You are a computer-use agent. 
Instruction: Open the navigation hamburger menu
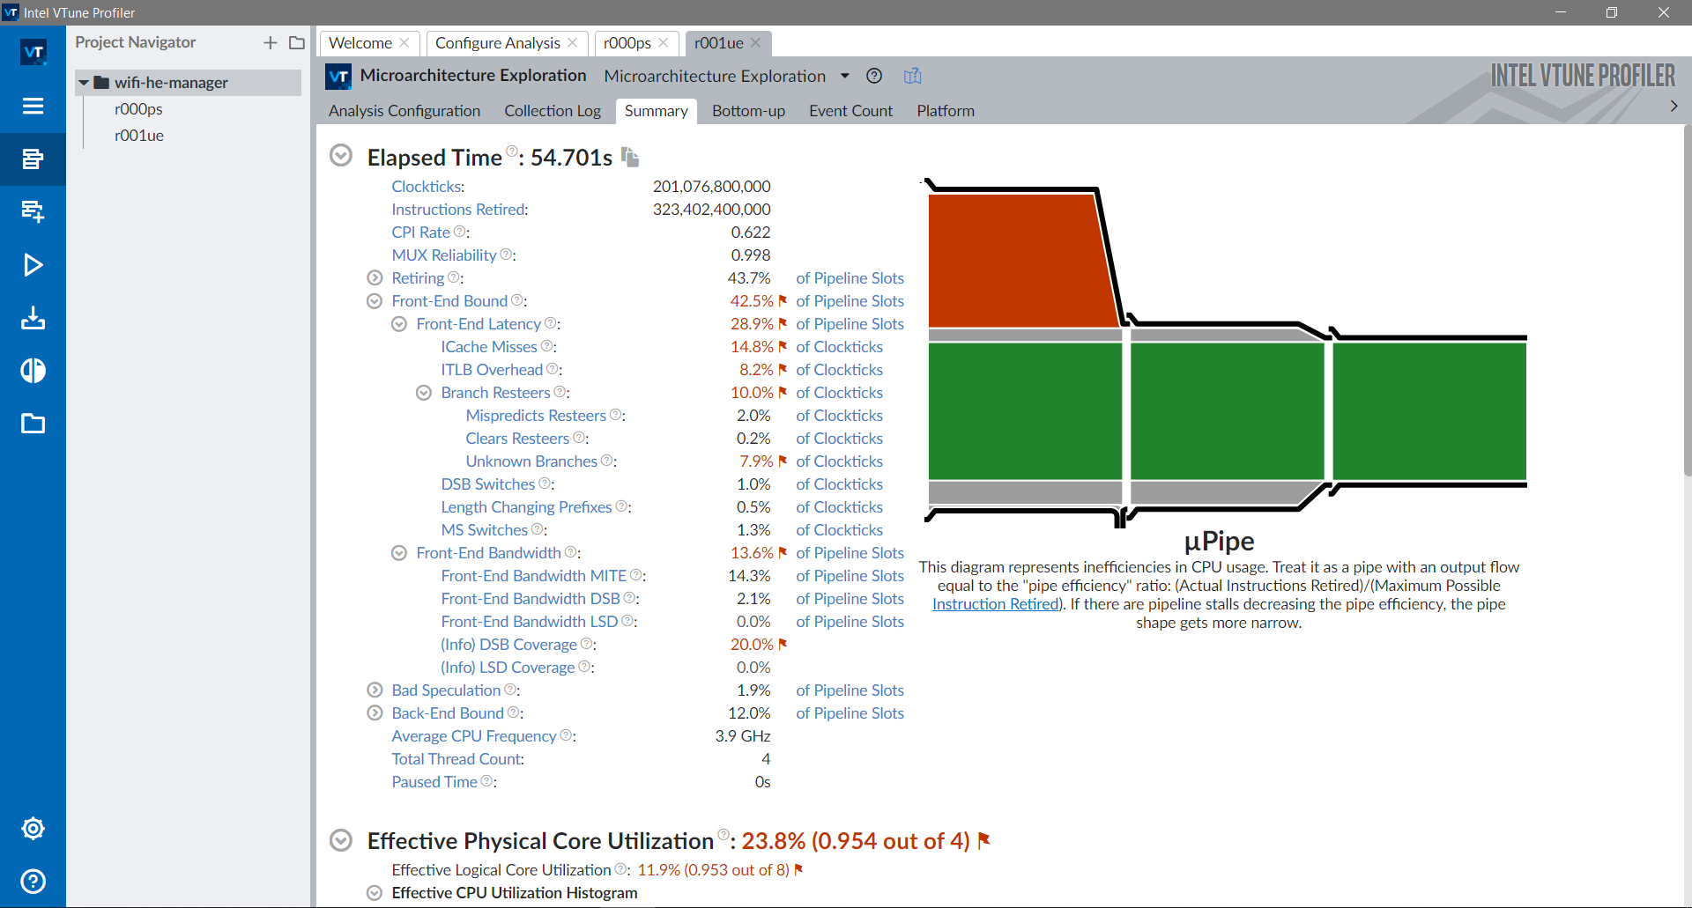[33, 106]
